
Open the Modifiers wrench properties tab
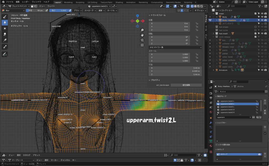point(211,122)
